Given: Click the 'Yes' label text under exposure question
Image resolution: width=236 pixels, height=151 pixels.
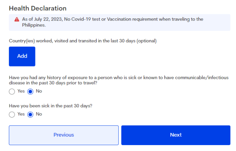Looking at the screenshot, I should point(21,91).
